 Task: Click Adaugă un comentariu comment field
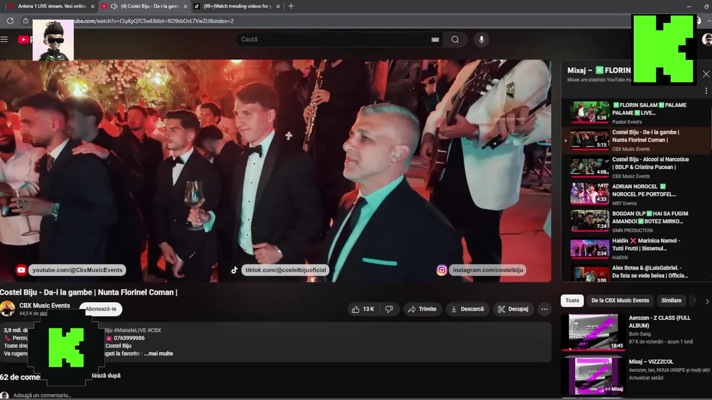pos(42,395)
